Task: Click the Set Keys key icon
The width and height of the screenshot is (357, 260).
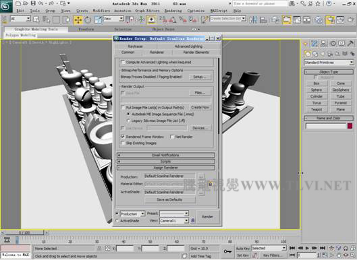Action: [x=227, y=251]
